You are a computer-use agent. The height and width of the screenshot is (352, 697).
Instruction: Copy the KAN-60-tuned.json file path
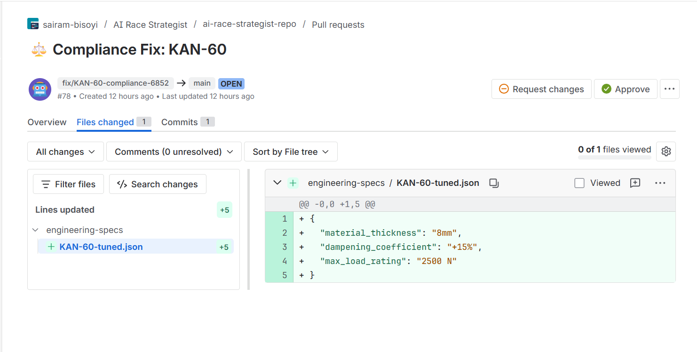click(x=493, y=183)
